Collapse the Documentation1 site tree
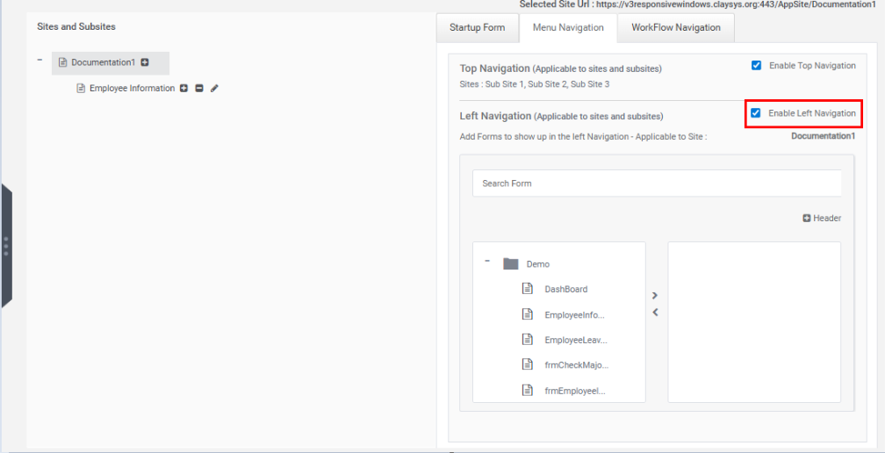The image size is (885, 453). 40,60
